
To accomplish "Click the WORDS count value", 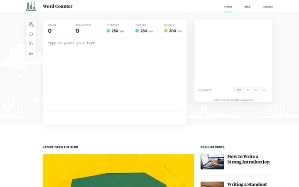I will click(50, 31).
